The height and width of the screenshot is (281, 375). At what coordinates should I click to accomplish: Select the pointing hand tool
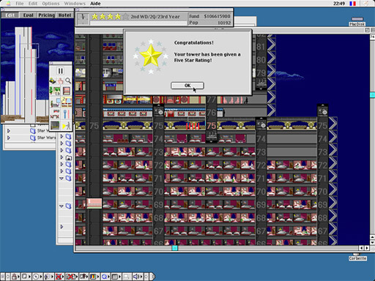[x=60, y=80]
